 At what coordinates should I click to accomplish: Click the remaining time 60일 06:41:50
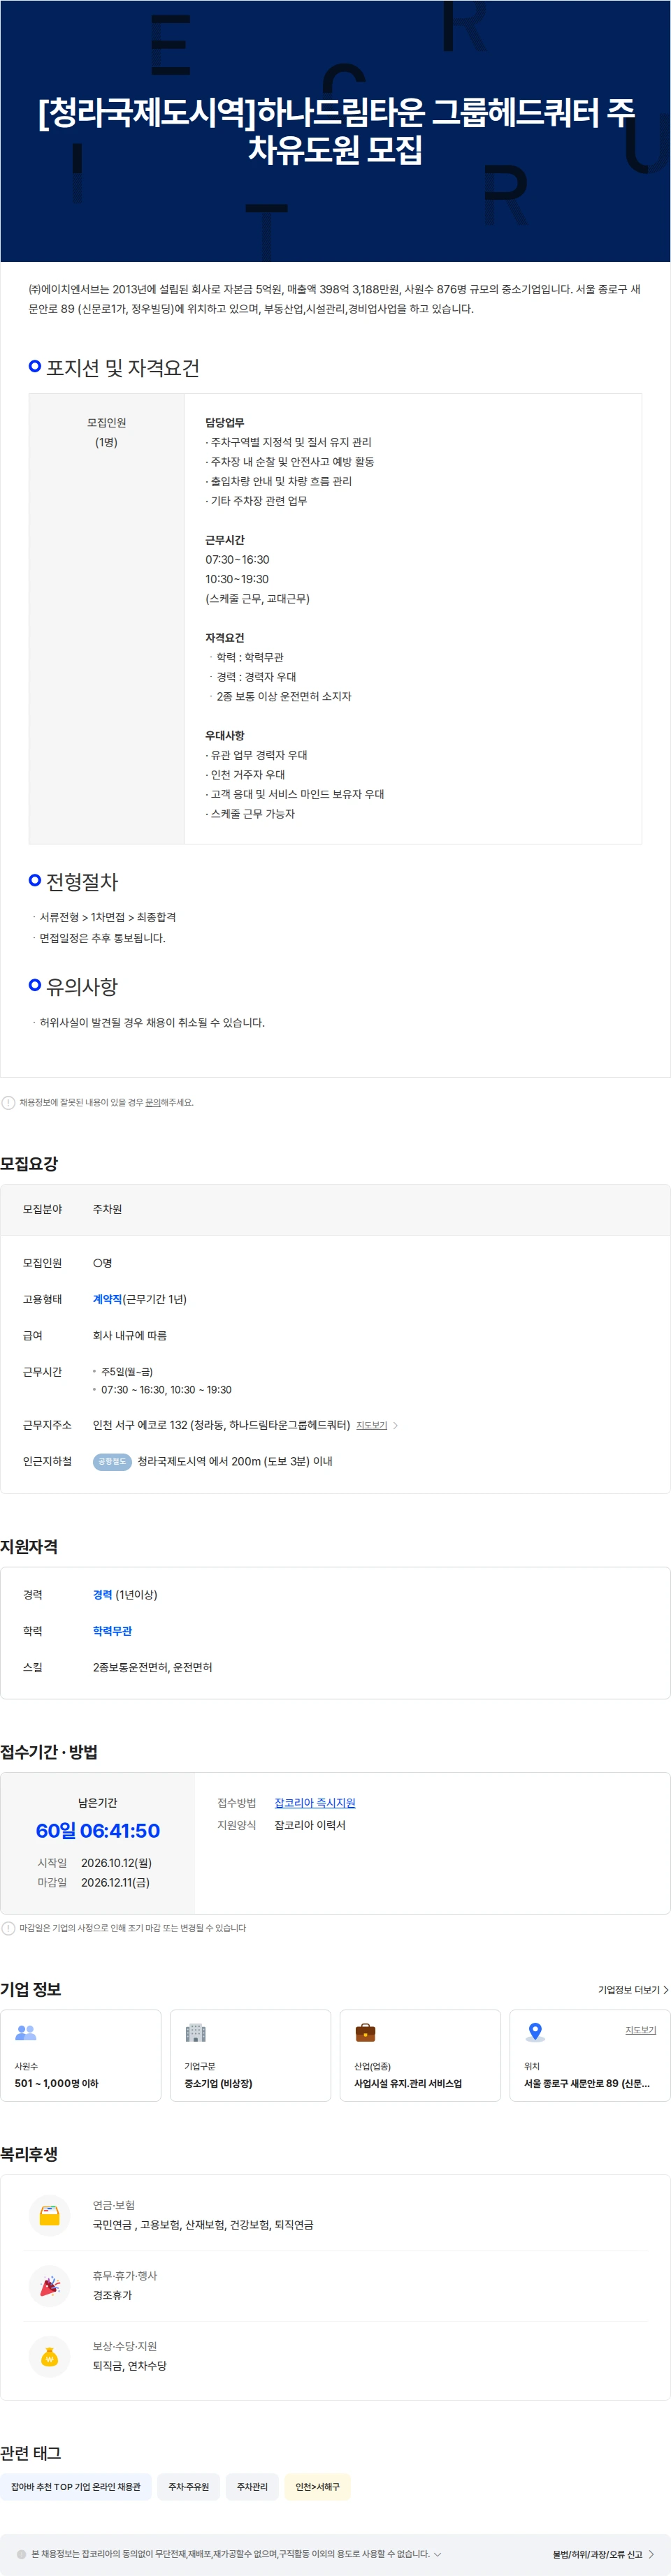(x=98, y=1831)
